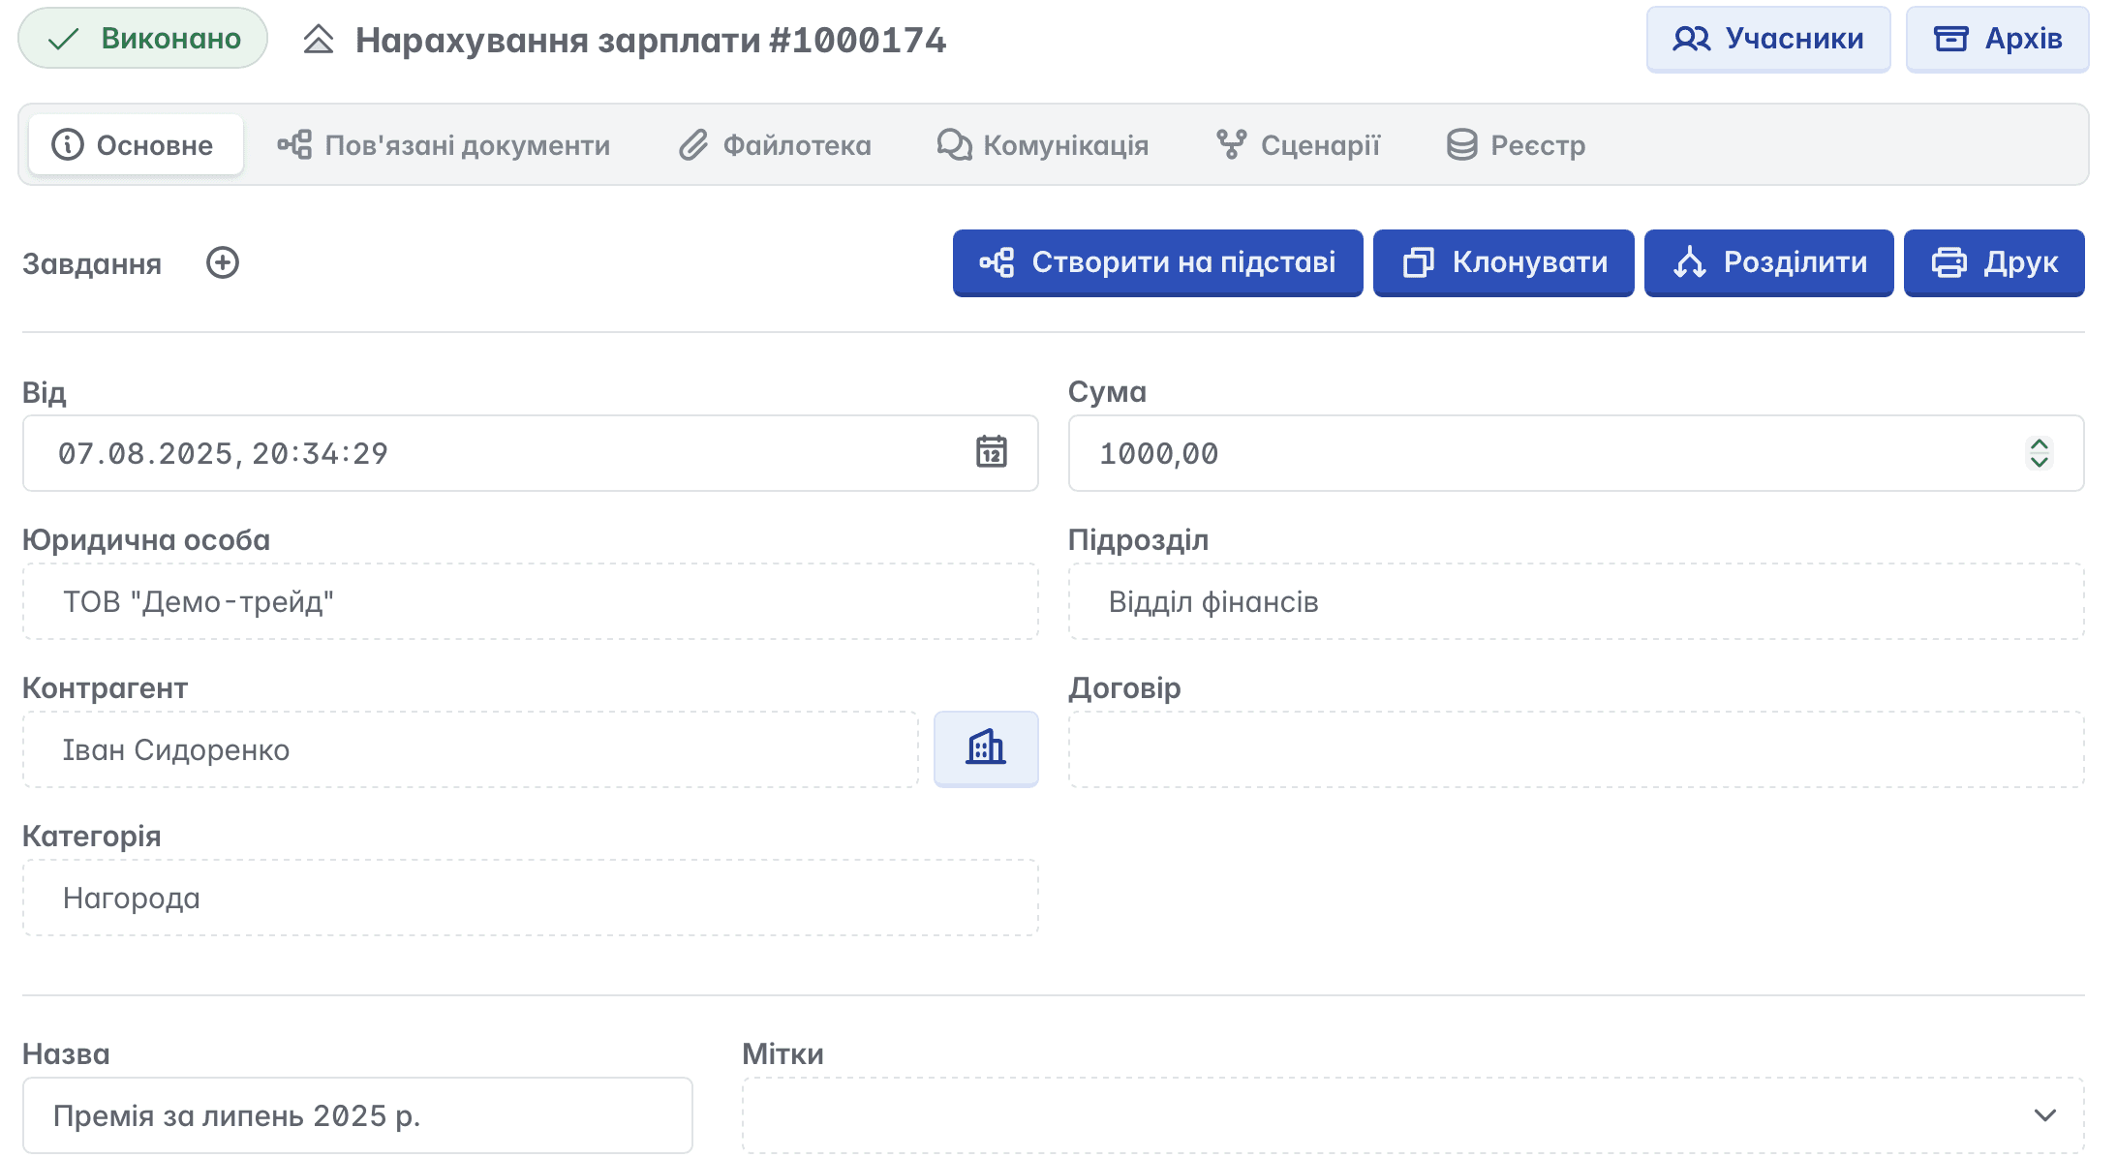2117x1158 pixels.
Task: Click the double chevron up icon near title
Action: pyautogui.click(x=318, y=40)
